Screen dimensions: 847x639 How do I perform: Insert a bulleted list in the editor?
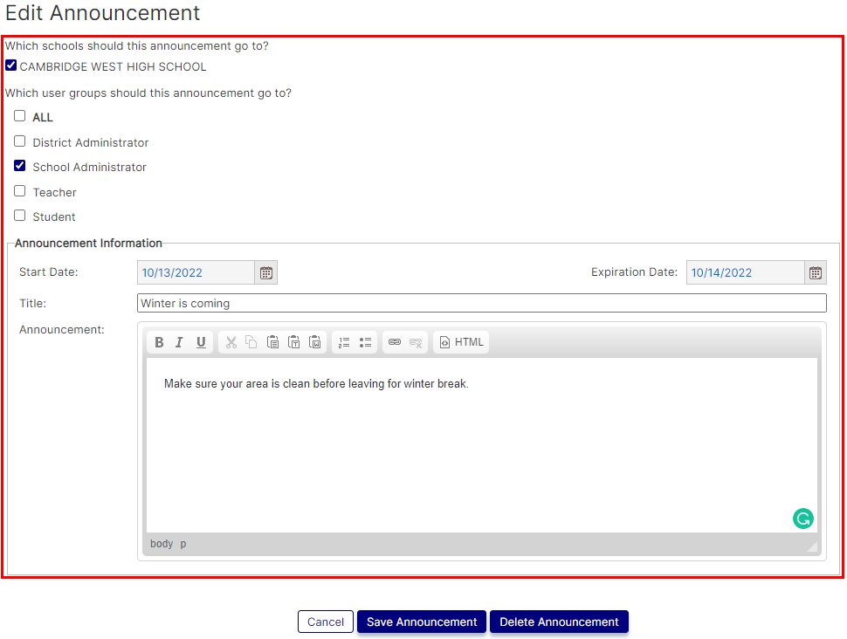point(365,341)
